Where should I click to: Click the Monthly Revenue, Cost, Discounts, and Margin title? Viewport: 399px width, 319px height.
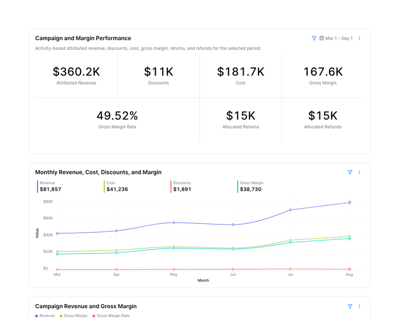pyautogui.click(x=98, y=172)
